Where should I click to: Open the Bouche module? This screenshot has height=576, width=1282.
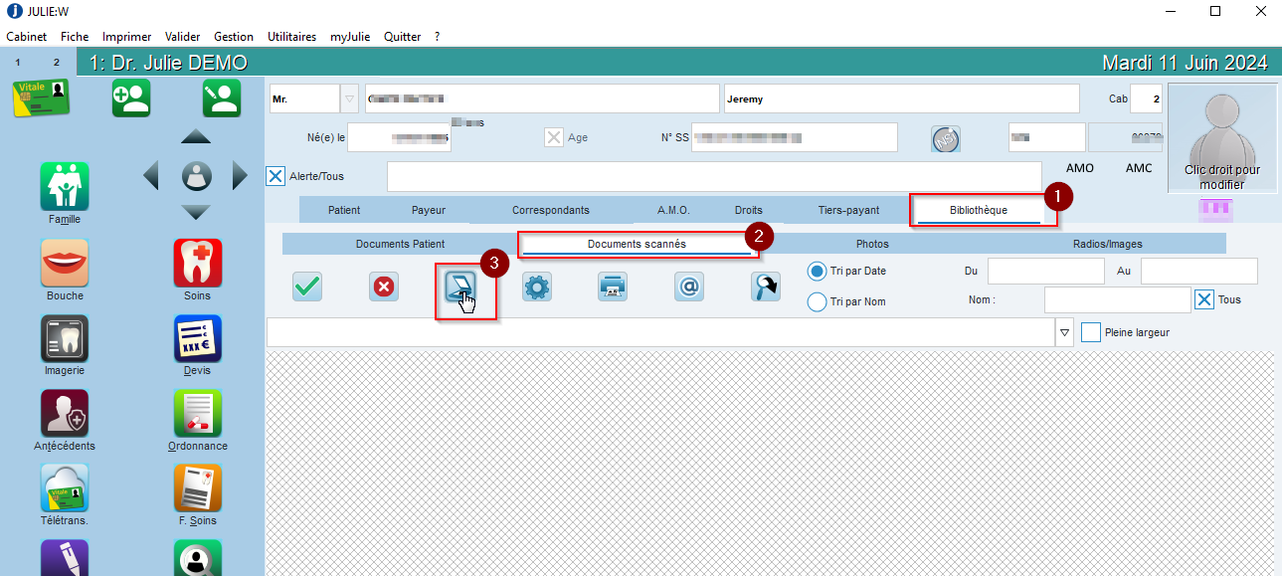click(x=65, y=263)
